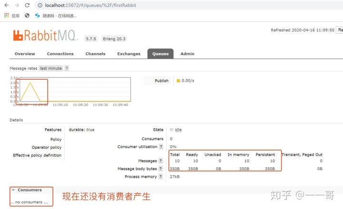Click the help icon next to Messages
This screenshot has height=209, width=343.
point(161,161)
